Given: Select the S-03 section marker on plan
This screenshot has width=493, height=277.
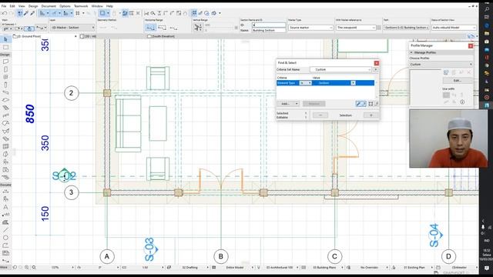Looking at the screenshot, I should click(x=151, y=249).
